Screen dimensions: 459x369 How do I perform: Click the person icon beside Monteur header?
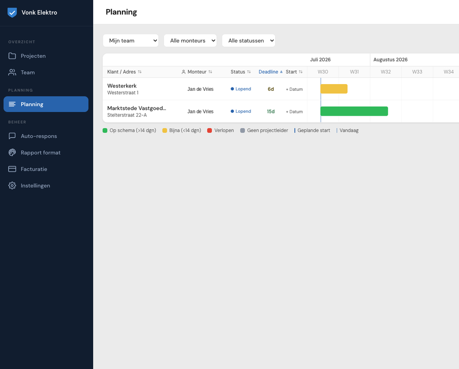[x=184, y=72]
